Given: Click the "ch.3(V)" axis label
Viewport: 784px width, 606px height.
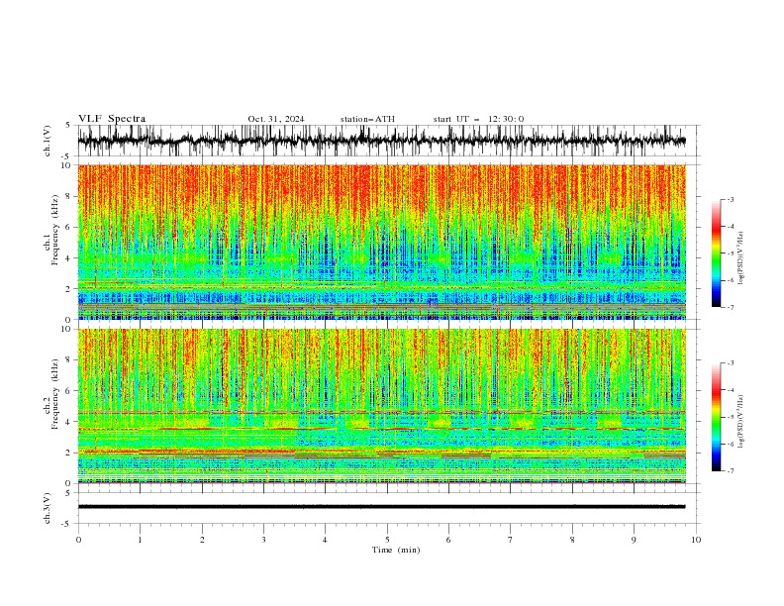Looking at the screenshot, I should point(48,508).
